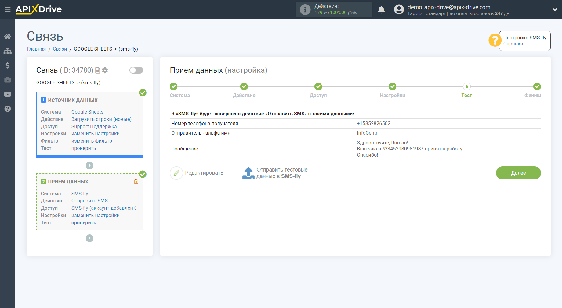Screen dimensions: 562x308
Task: Open the Отправить SMS action link
Action: click(89, 201)
